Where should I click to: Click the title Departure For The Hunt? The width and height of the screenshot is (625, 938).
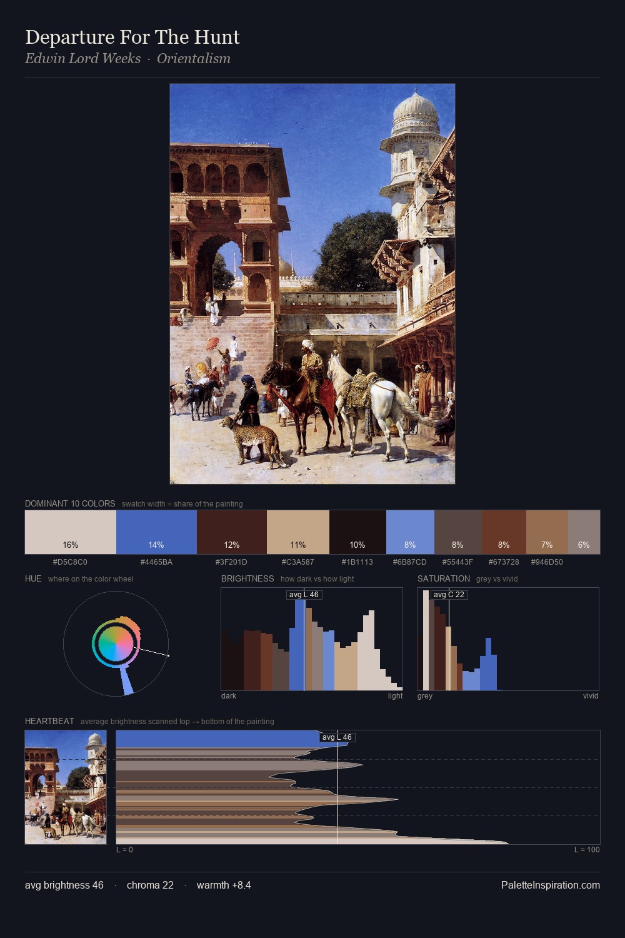point(132,37)
